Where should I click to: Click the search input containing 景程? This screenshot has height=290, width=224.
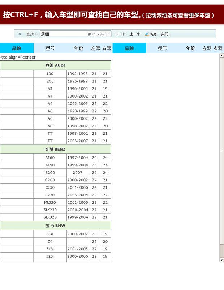click(76, 34)
